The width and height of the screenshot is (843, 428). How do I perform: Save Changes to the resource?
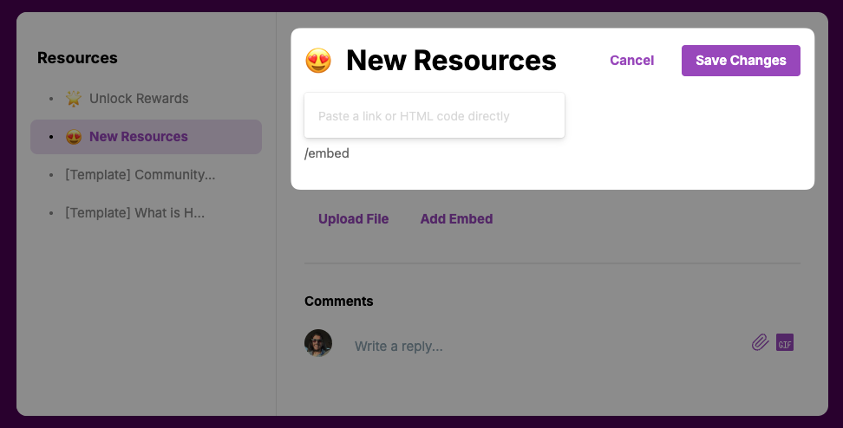741,61
